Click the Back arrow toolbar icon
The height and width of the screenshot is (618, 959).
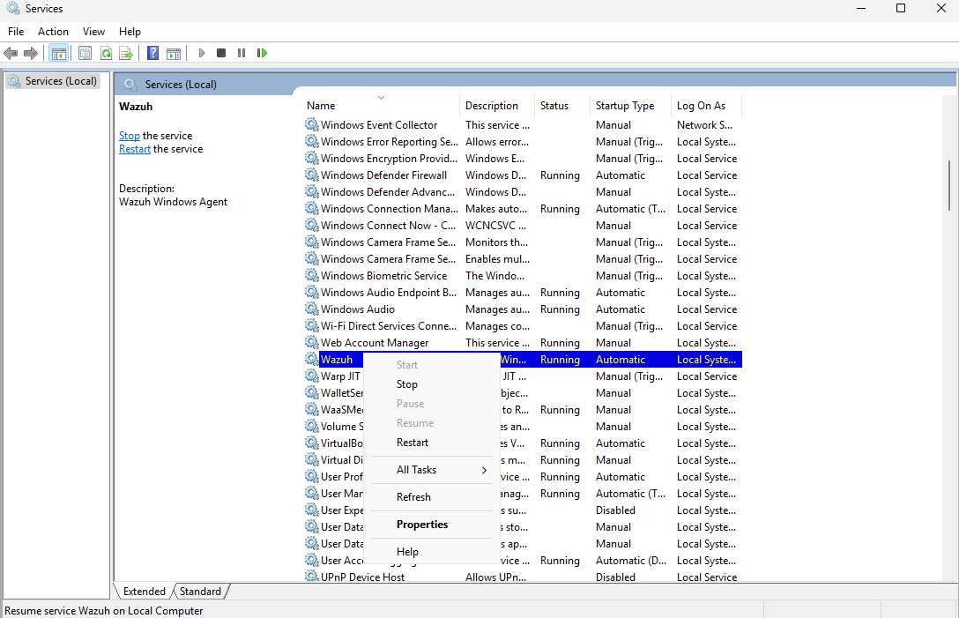(x=11, y=53)
